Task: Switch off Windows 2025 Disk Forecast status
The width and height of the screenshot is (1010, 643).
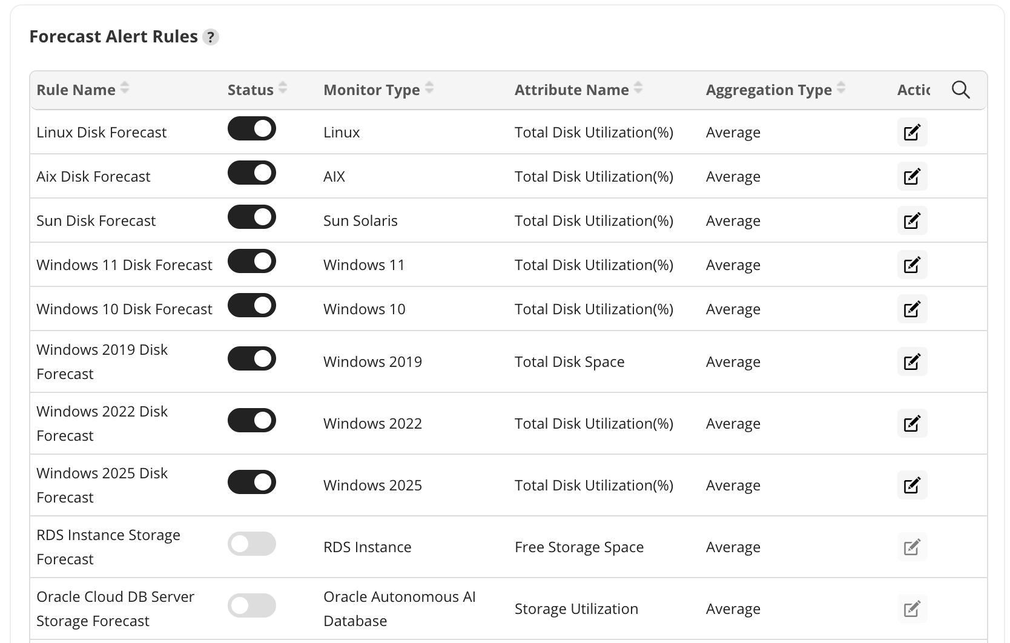Action: [x=252, y=482]
